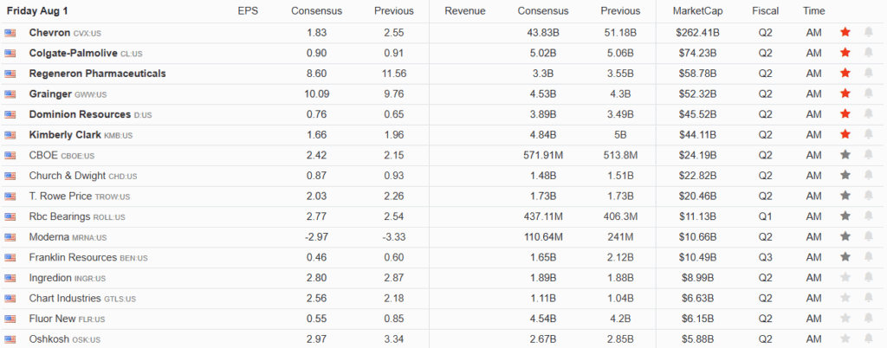Turn on Moderna alert bell
This screenshot has width=887, height=348.
pos(868,236)
